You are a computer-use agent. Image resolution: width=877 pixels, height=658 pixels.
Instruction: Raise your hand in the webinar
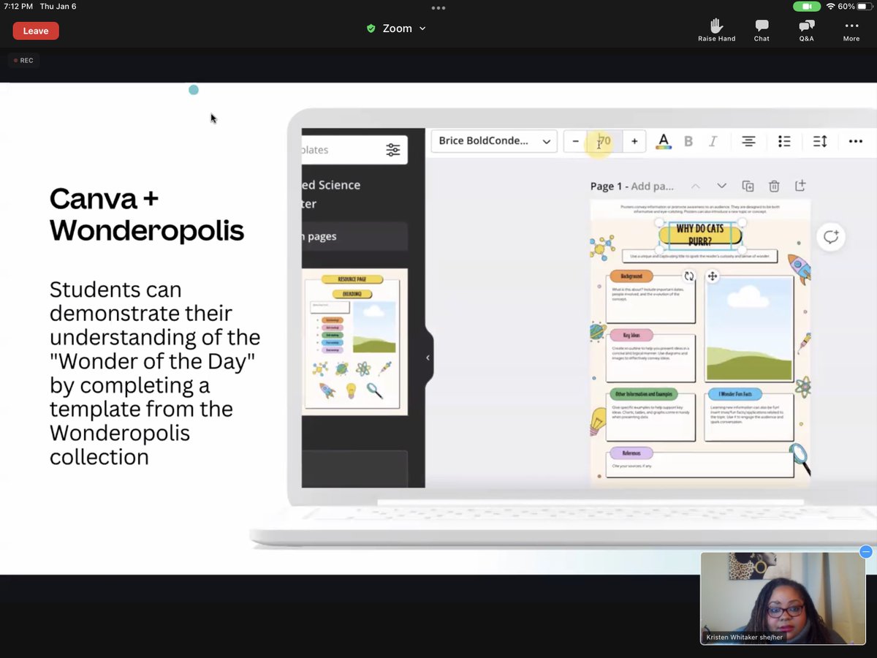(x=716, y=30)
